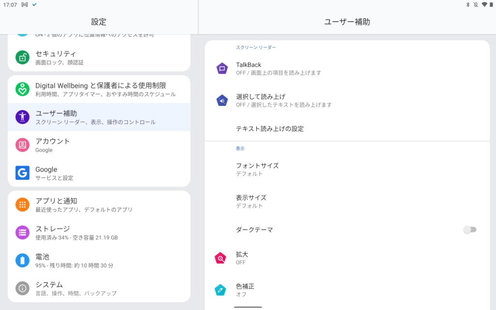Tap the blue Battery icon
The height and width of the screenshot is (310, 496).
point(22,261)
